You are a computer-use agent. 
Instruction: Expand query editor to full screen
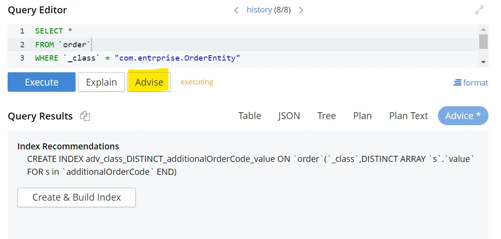(479, 10)
